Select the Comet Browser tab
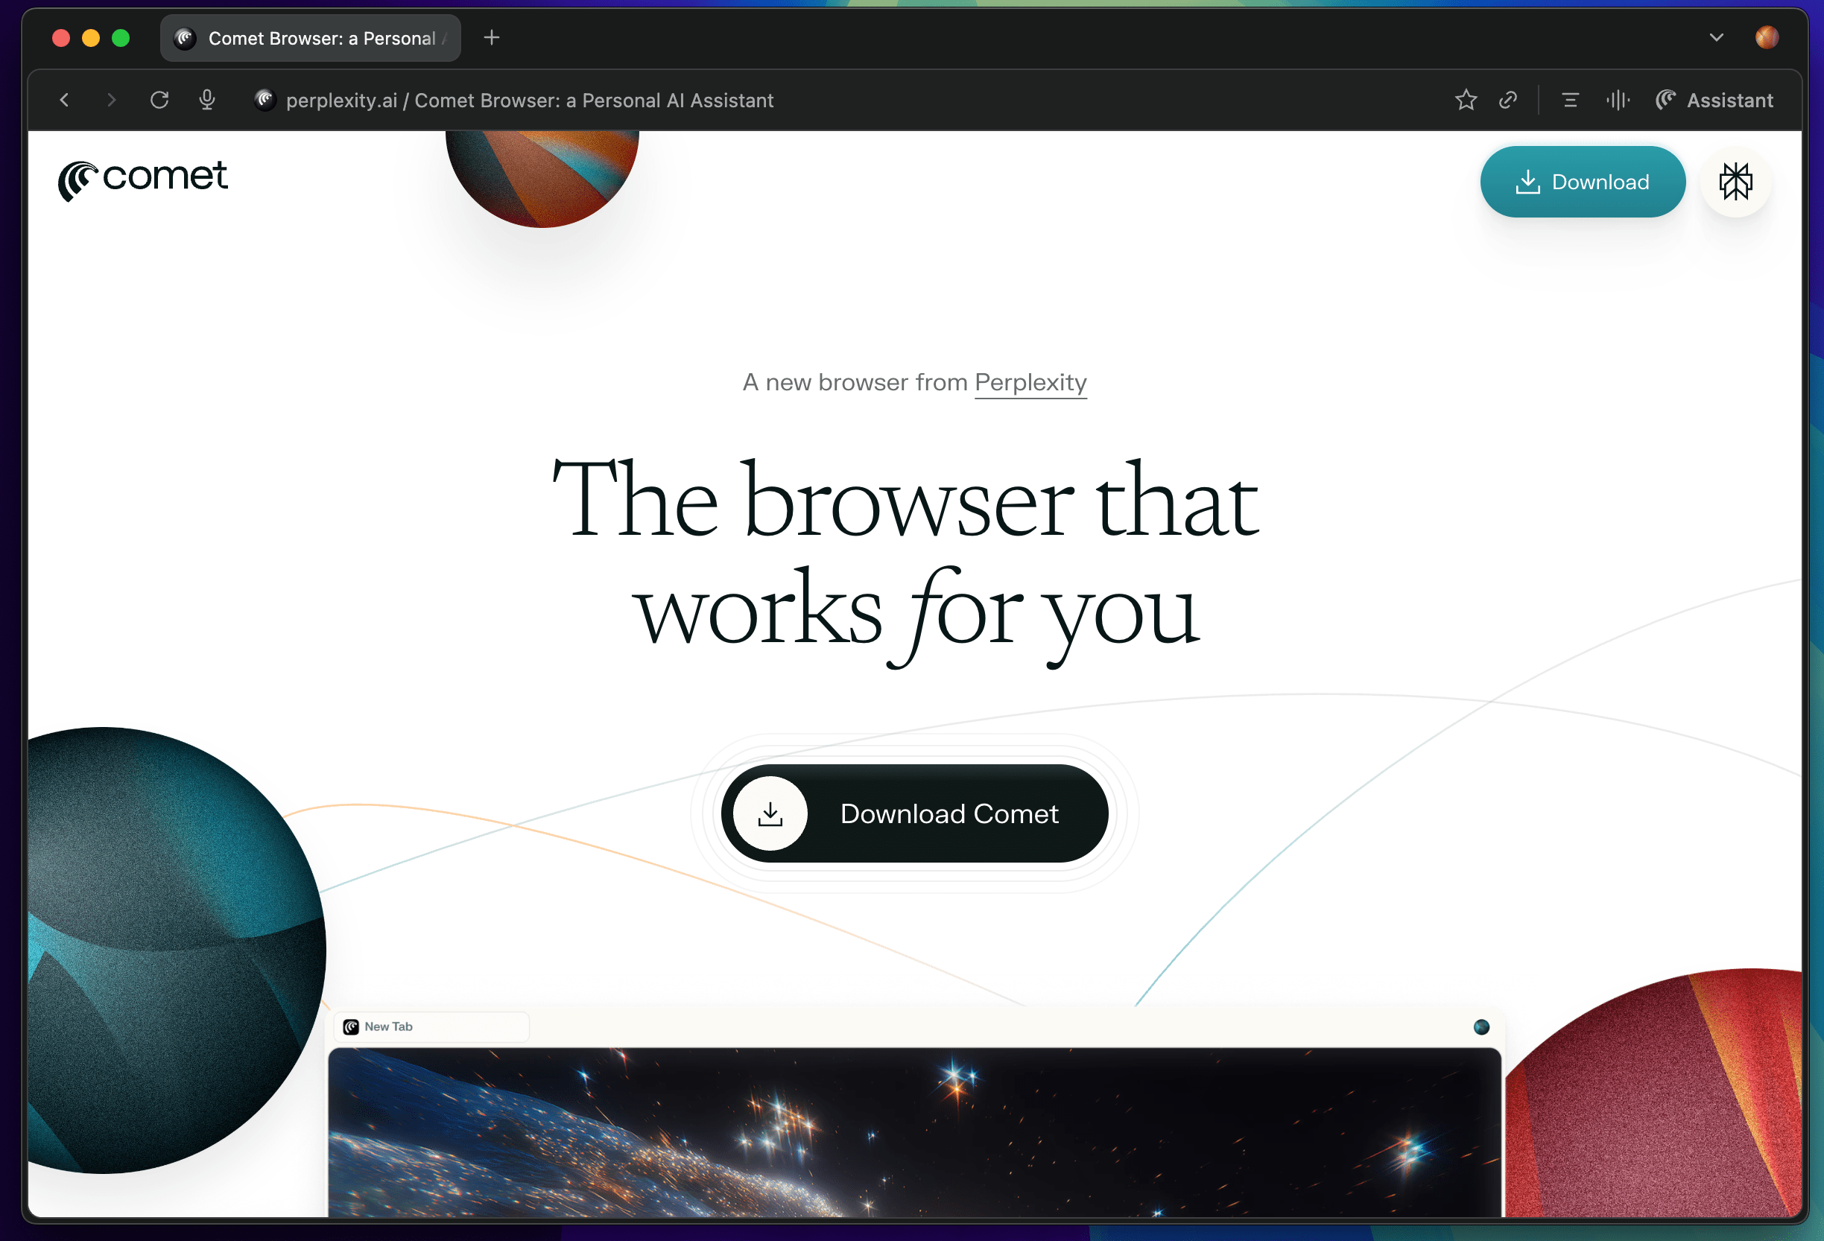This screenshot has width=1824, height=1241. pyautogui.click(x=311, y=38)
